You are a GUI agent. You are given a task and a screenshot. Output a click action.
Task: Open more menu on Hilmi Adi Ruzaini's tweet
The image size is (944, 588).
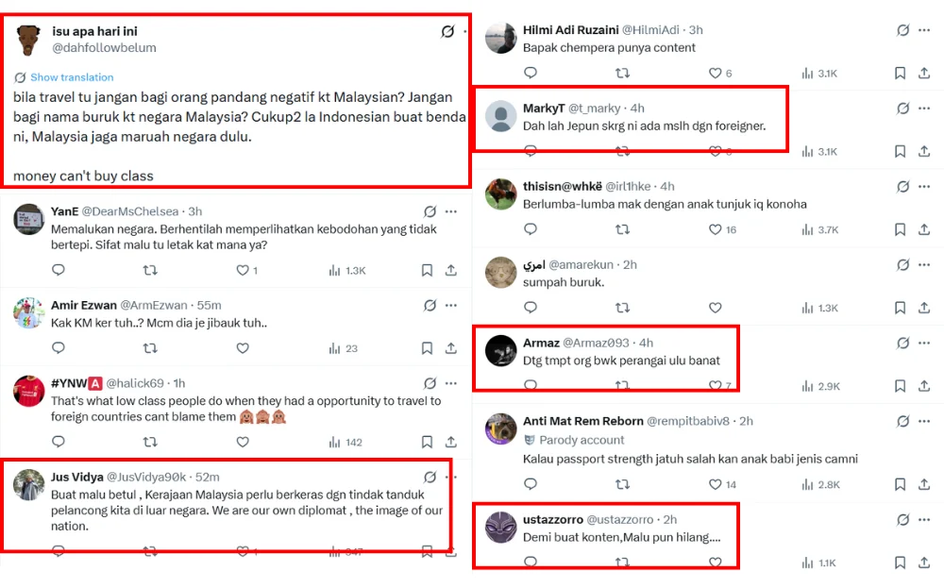pyautogui.click(x=924, y=31)
